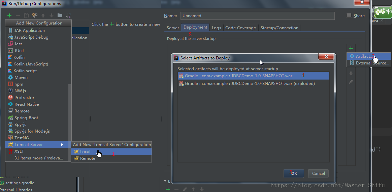
Task: Choose Local in Tomcat Server submenu
Action: pos(111,152)
